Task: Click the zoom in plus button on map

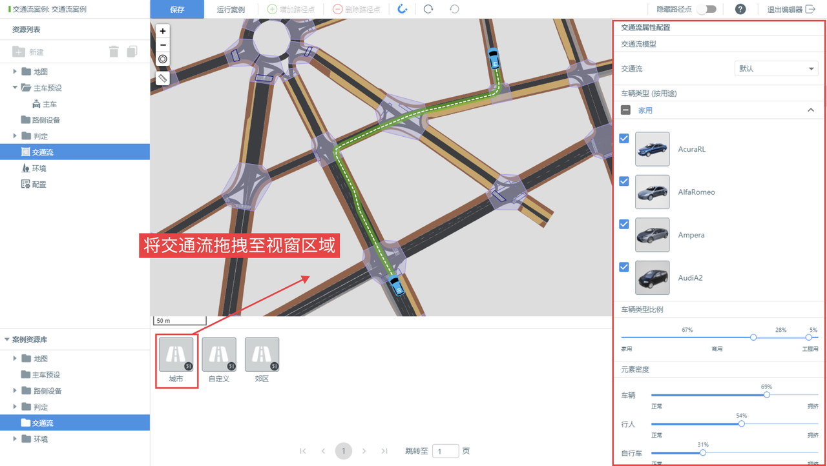Action: click(x=163, y=31)
